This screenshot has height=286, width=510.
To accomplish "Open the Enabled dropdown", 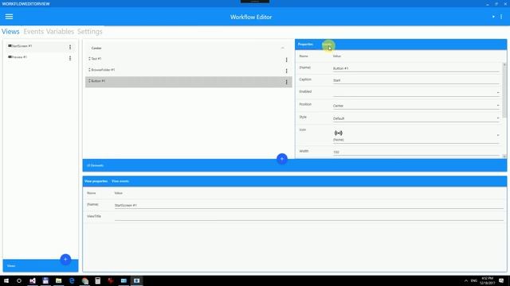I will coord(416,93).
